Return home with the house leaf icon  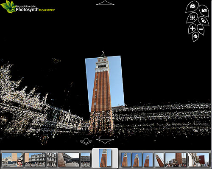(x=195, y=37)
